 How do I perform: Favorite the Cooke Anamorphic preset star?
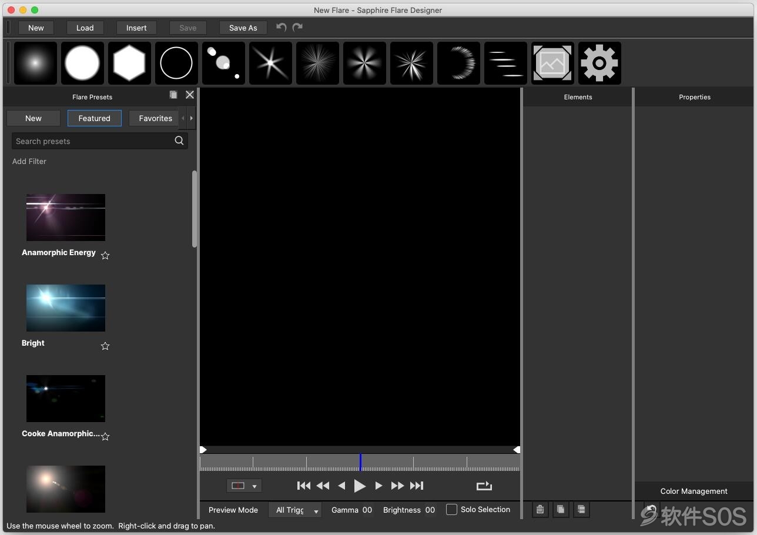(105, 436)
